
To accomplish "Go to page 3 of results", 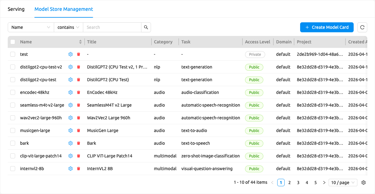I will click(298, 183).
